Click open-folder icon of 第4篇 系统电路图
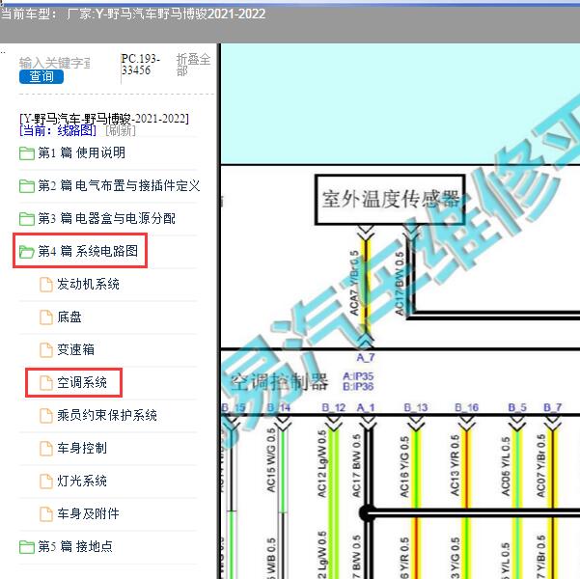 point(27,252)
